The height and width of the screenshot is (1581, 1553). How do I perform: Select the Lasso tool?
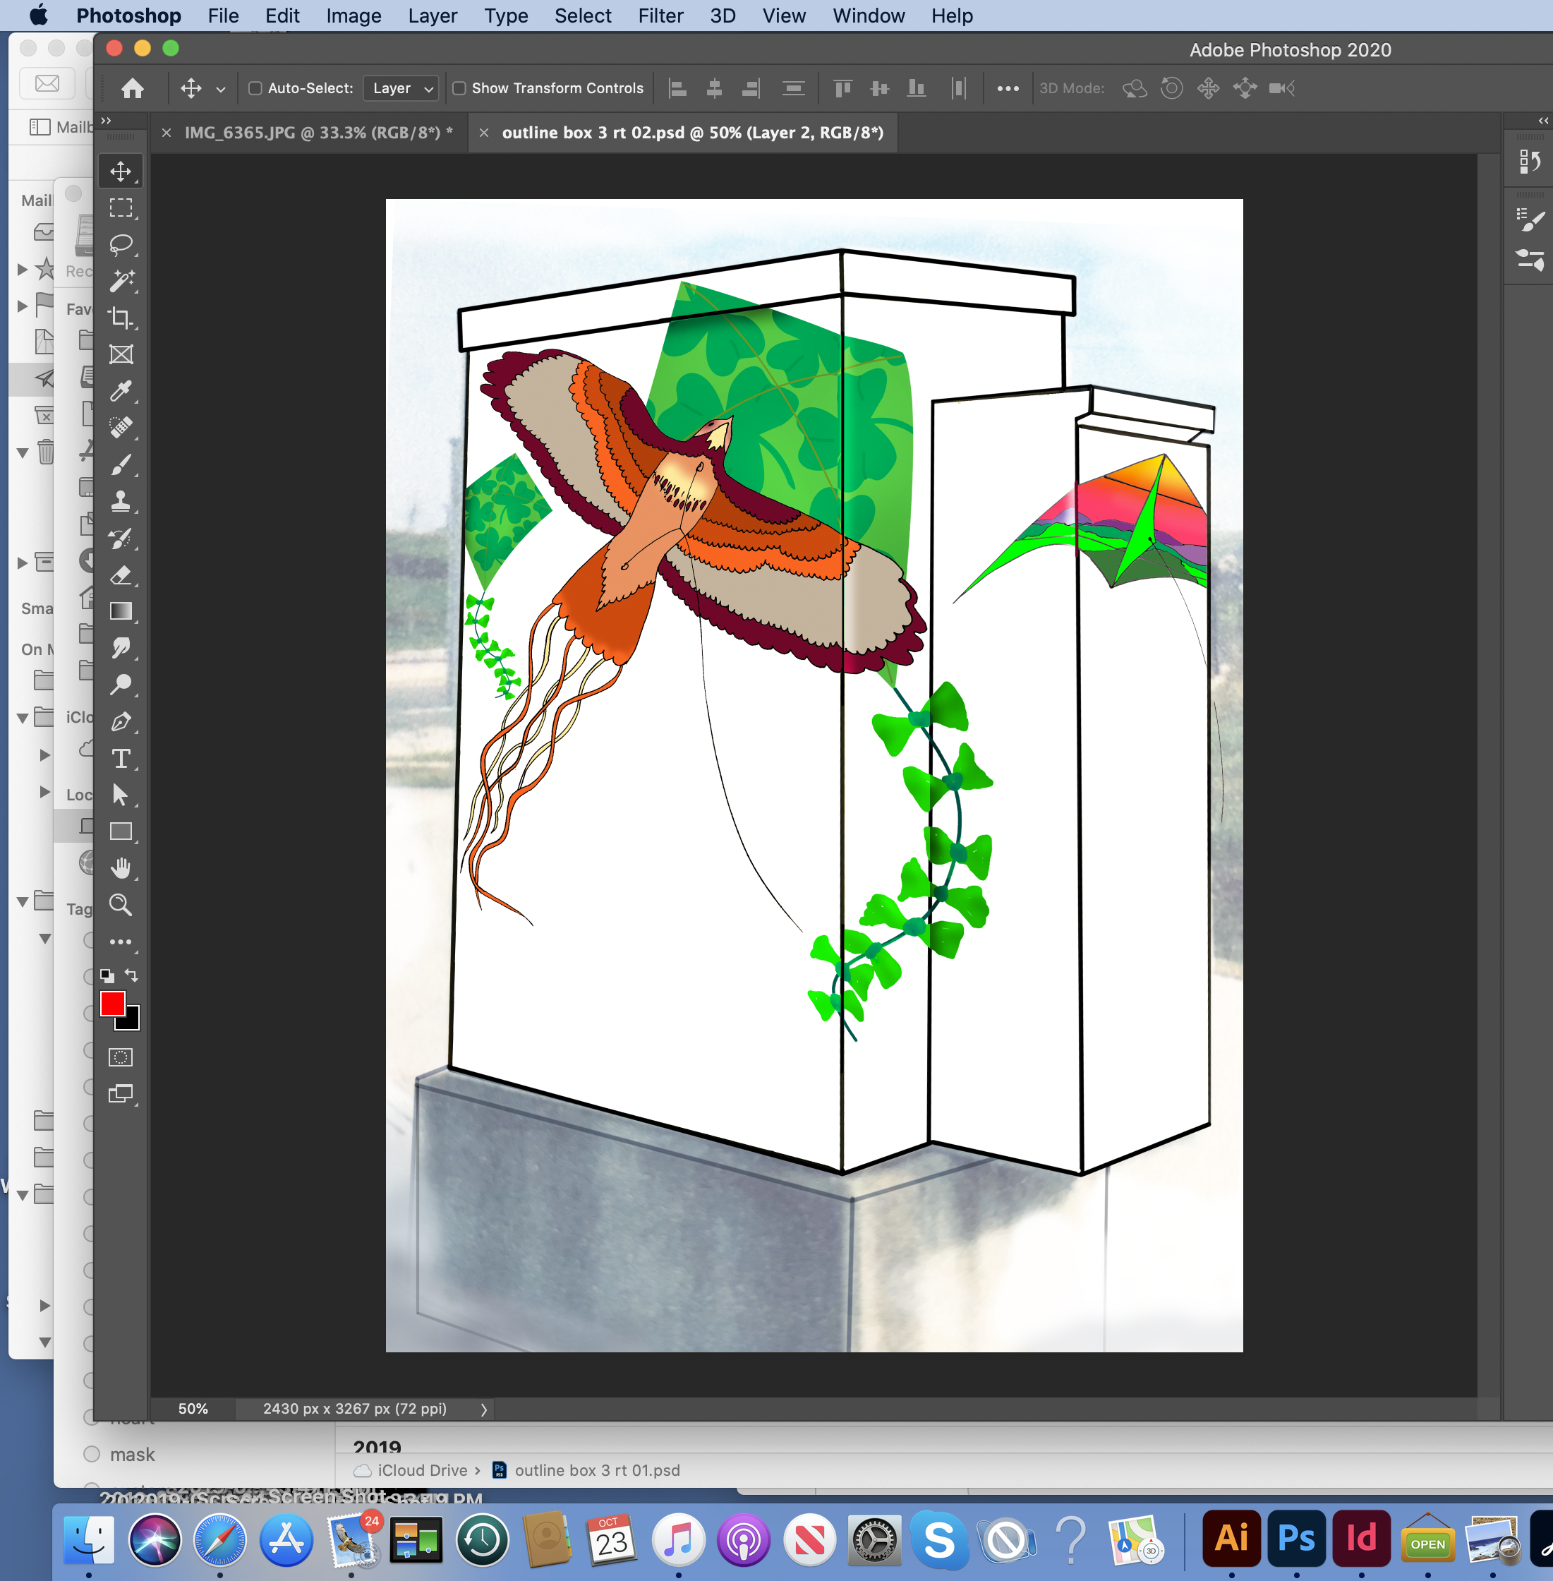(121, 244)
